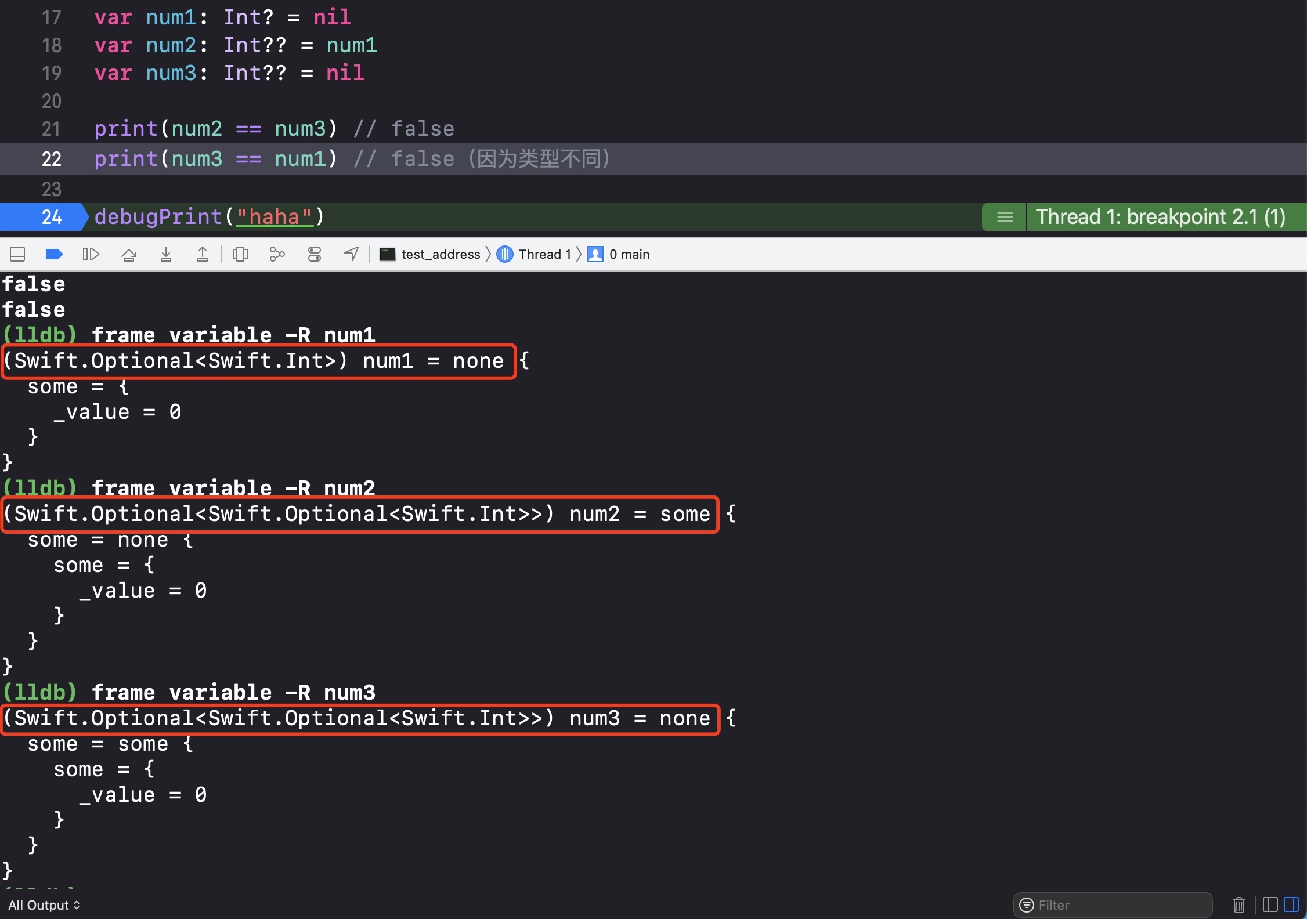Open the All Output filter popup
1307x919 pixels.
click(44, 905)
